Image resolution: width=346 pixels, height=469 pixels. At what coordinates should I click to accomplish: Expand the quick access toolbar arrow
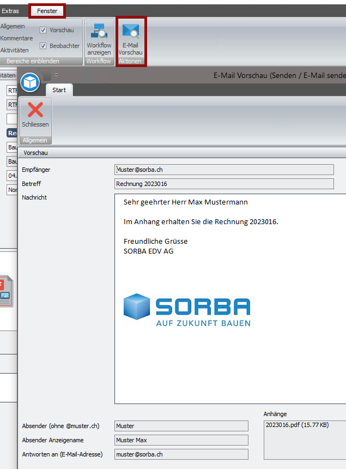tap(56, 75)
